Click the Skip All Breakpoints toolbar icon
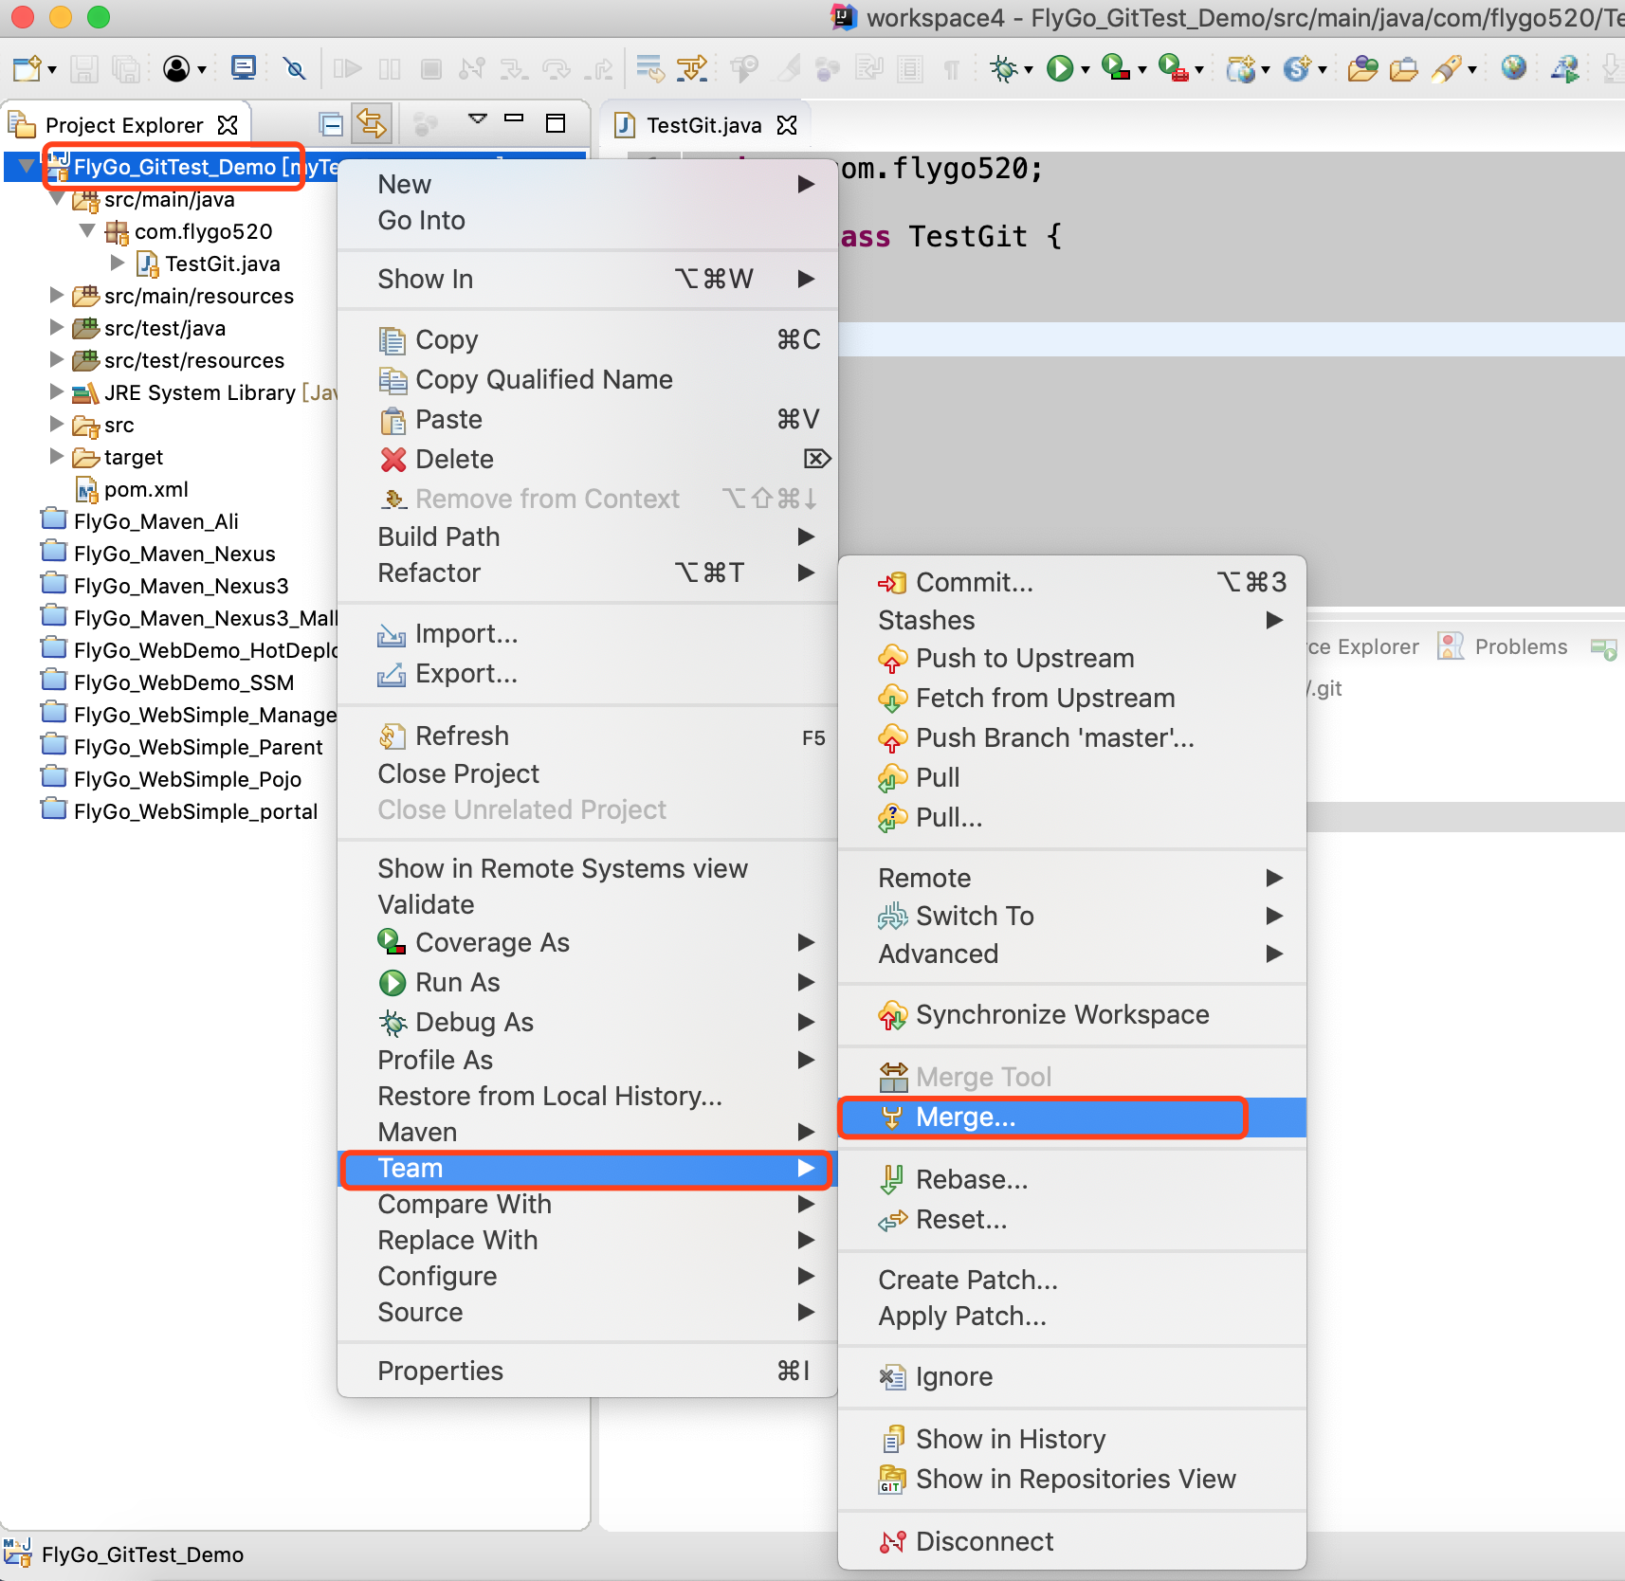Screen dimensions: 1625x1581 pos(295,68)
